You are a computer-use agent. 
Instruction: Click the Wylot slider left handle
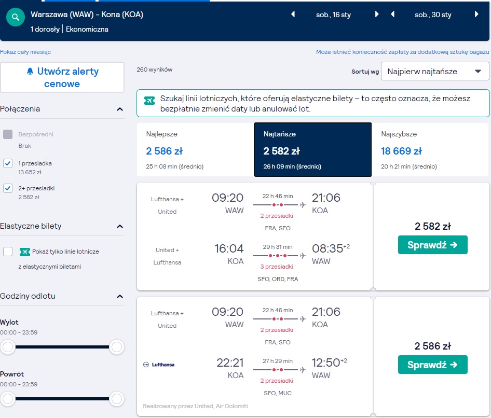[8, 347]
